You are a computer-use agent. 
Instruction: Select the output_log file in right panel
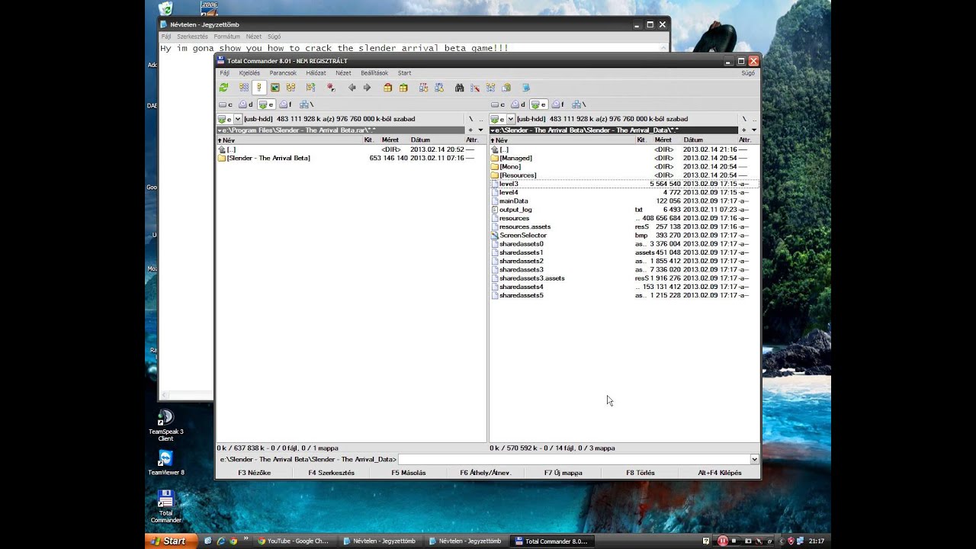[x=515, y=210]
